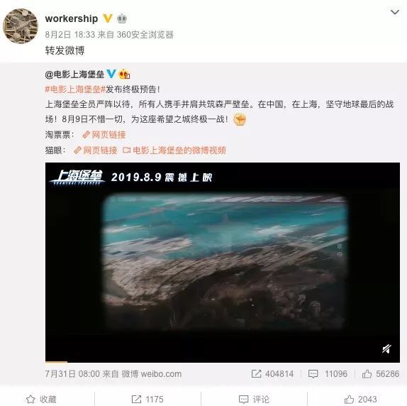The width and height of the screenshot is (407, 406).
Task: Favorite this post with 收藏 star
Action: [41, 399]
